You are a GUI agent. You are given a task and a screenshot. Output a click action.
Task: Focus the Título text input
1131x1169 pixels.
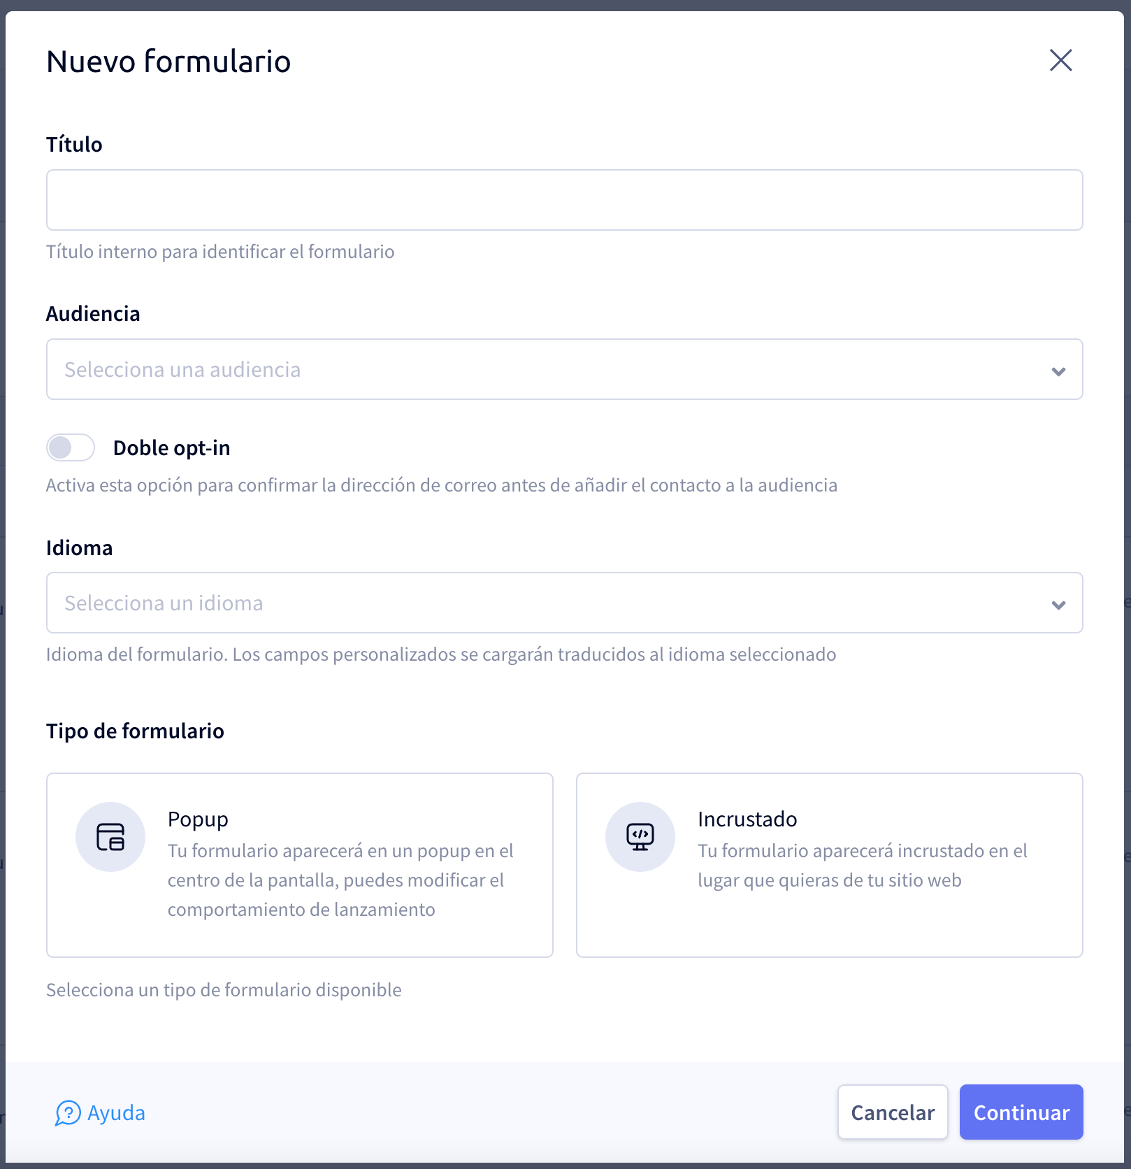tap(564, 200)
